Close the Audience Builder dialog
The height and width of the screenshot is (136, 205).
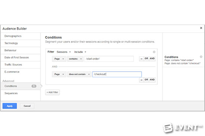(x=201, y=28)
